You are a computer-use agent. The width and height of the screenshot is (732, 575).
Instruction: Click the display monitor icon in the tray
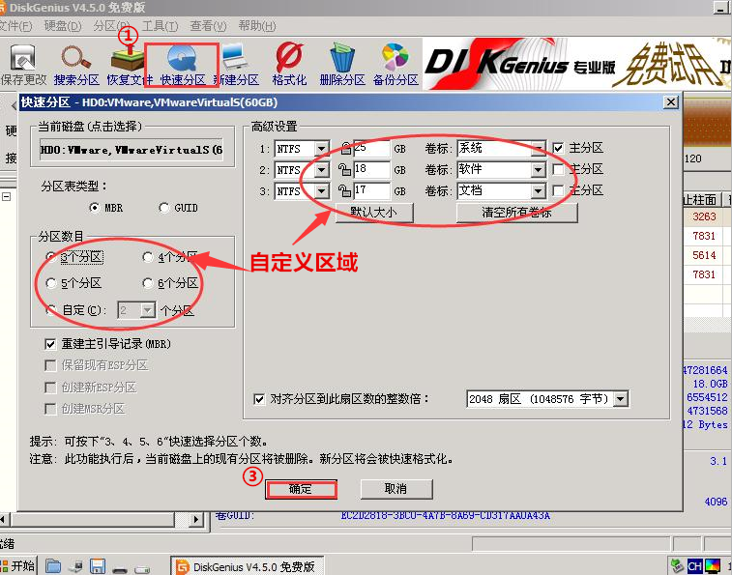pos(713,566)
